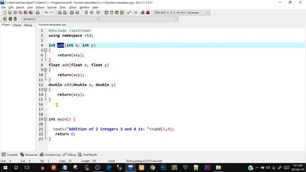Image resolution: width=306 pixels, height=172 pixels.
Task: Open the File menu
Action: point(3,8)
